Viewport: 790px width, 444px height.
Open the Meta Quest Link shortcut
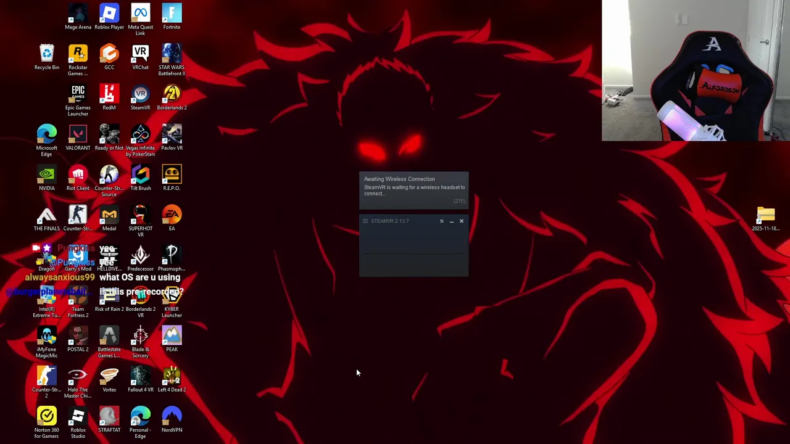tap(140, 20)
